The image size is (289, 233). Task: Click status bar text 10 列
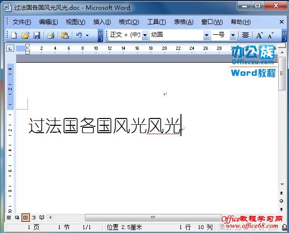205,227
